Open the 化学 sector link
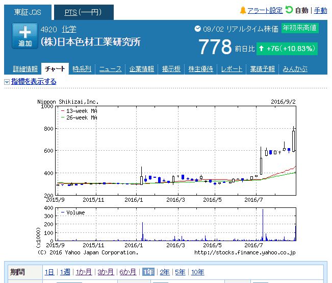Screen dimensions: 332x283 69,29
